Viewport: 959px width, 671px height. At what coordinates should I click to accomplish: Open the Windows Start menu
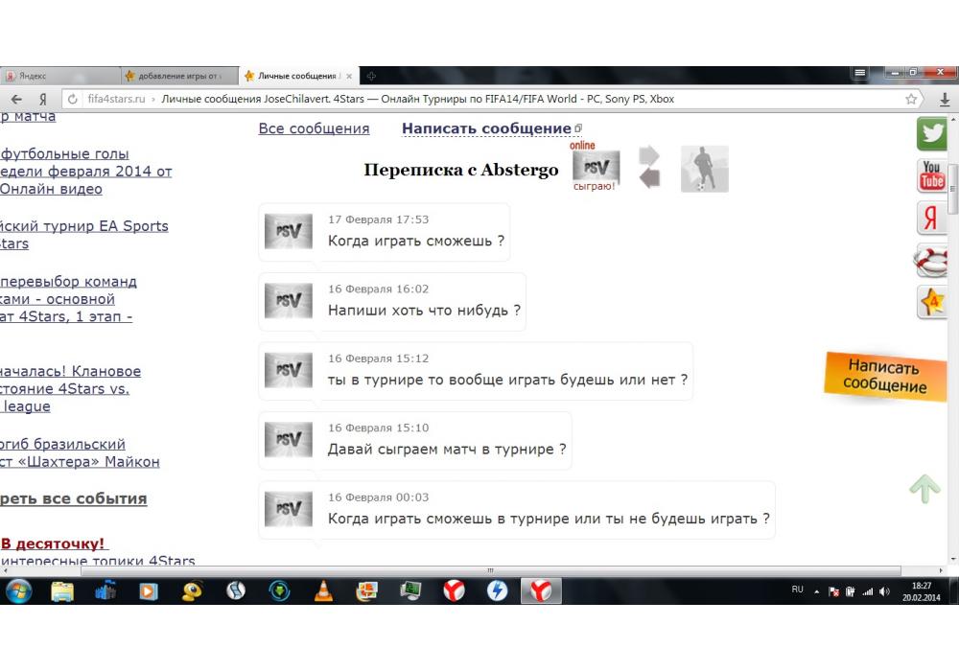pos(18,590)
